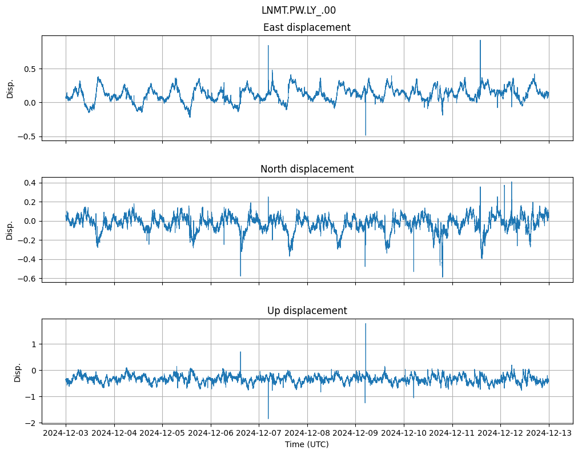The image size is (578, 454).
Task: Click the tallest spike peak in Up plot
Action: click(x=366, y=324)
